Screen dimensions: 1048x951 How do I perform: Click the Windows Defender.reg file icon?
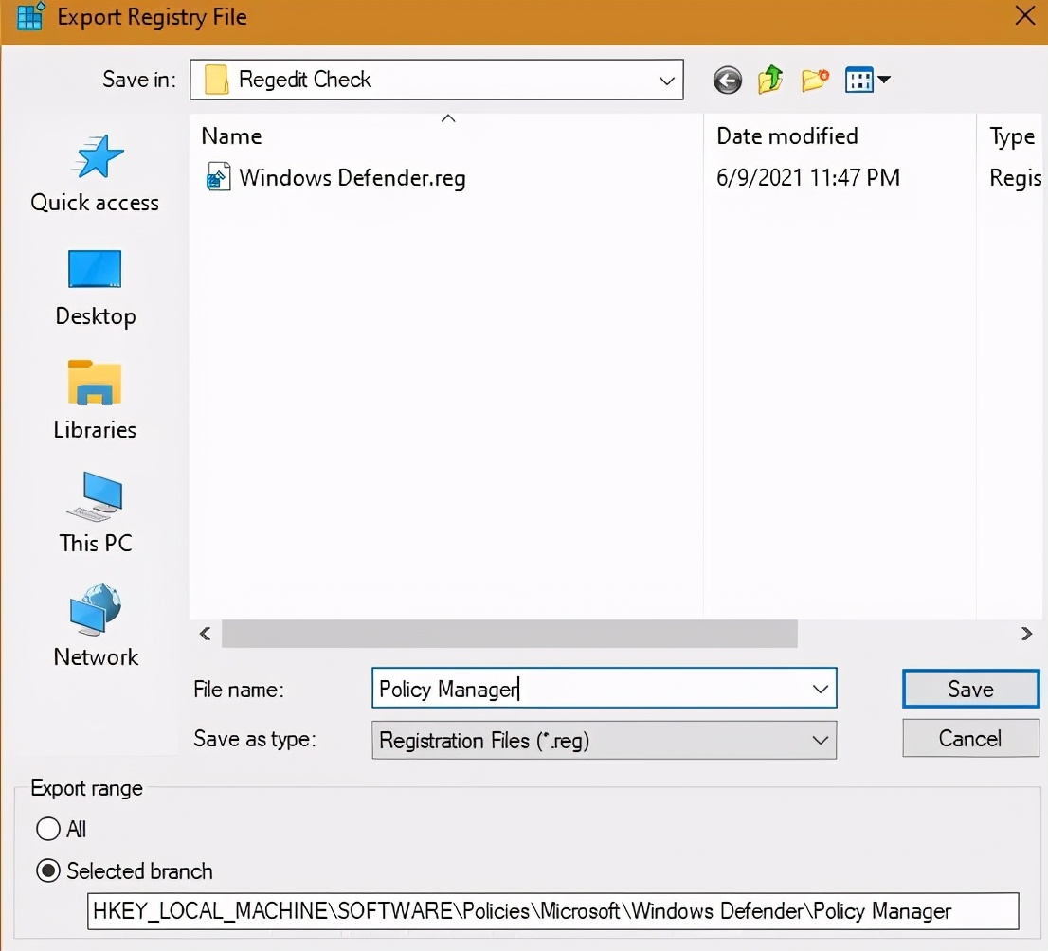219,177
